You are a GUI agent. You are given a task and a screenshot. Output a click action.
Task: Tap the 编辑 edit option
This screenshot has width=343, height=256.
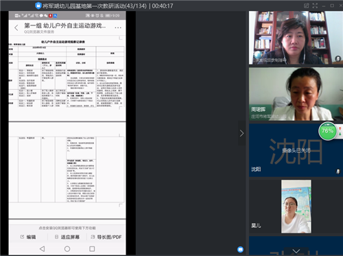28,237
